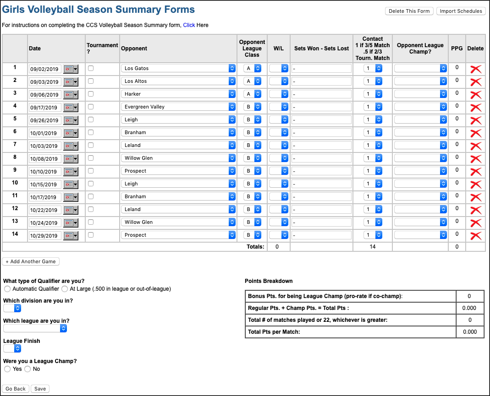Delete row 14 Prospect game
The height and width of the screenshot is (396, 490).
pyautogui.click(x=476, y=236)
